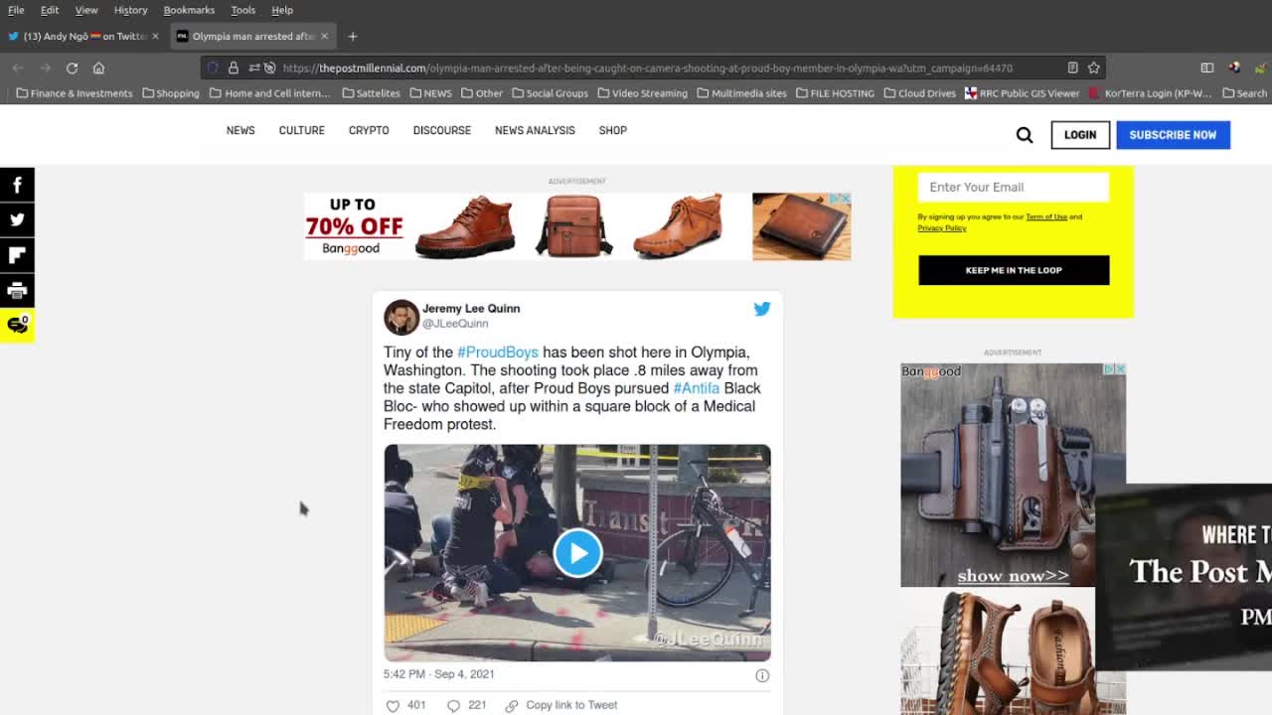Open Tools menu

tap(242, 10)
